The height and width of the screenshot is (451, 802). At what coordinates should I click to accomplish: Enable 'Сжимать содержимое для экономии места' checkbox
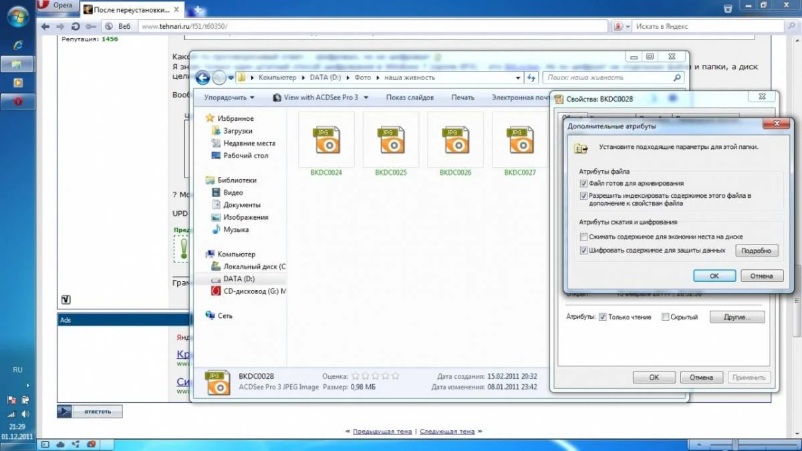point(583,237)
